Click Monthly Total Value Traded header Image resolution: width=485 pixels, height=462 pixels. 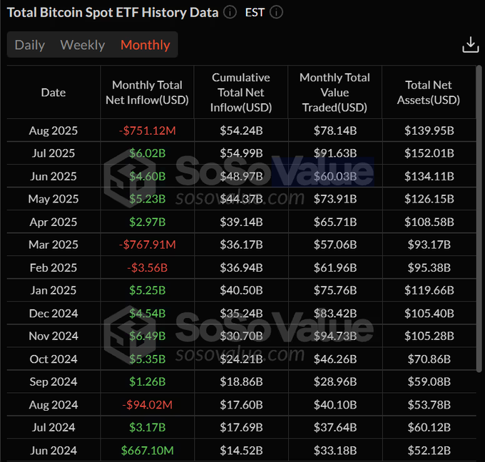(335, 93)
